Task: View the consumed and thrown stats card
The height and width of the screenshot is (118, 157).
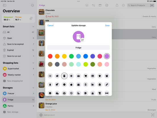Action: click(18, 19)
